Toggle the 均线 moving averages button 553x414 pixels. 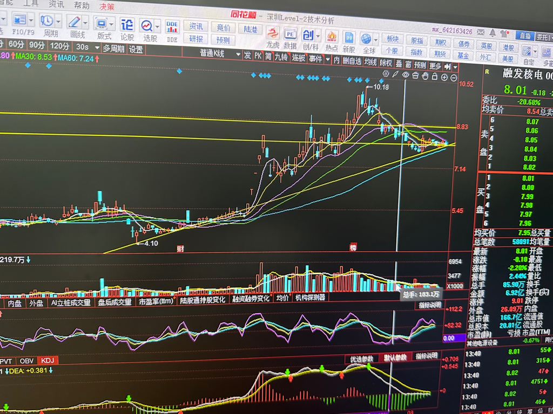pos(370,62)
